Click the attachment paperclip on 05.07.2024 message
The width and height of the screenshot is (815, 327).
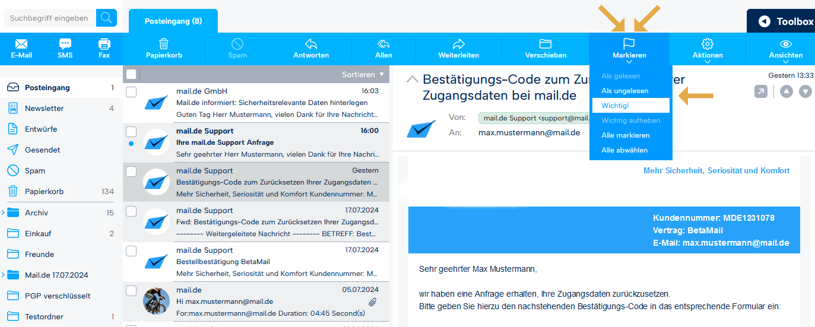click(x=373, y=302)
